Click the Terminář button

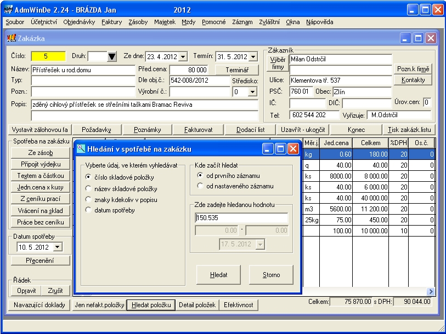pyautogui.click(x=237, y=70)
